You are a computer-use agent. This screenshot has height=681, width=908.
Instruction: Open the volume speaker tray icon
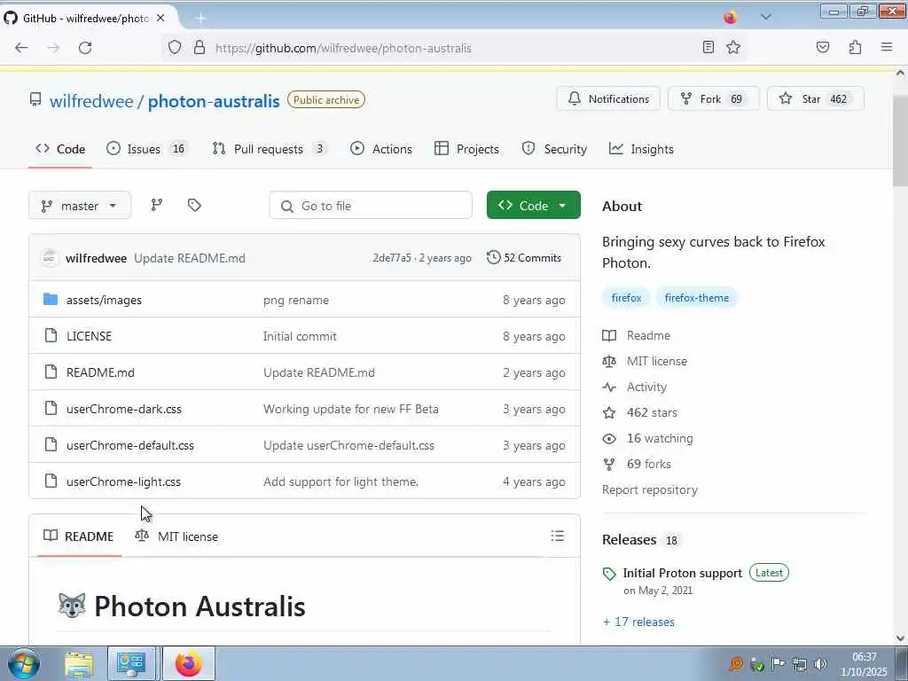point(820,663)
